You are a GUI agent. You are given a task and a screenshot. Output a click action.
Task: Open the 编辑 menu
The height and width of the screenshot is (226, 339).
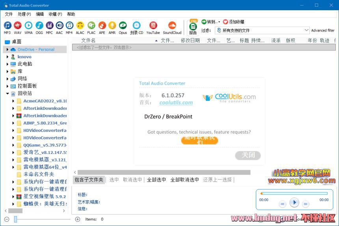(x=40, y=14)
